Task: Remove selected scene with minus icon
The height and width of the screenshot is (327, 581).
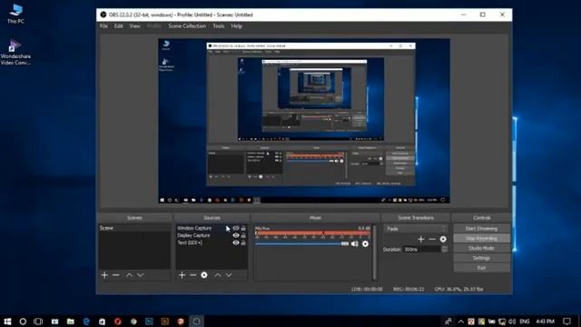Action: (x=116, y=275)
